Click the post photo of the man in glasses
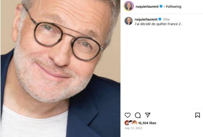 pos(60,68)
